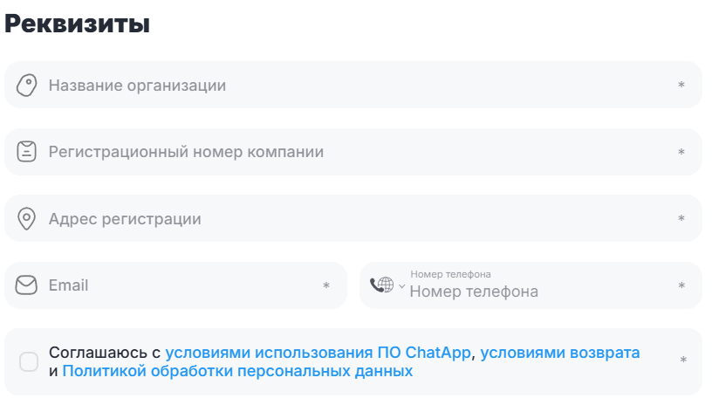Screen dimensions: 712x405
Task: Expand the phone country code chevron
Action: point(401,285)
